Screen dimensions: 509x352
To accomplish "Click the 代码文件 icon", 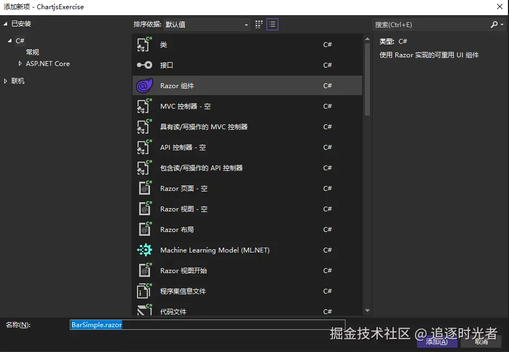I will pos(145,310).
